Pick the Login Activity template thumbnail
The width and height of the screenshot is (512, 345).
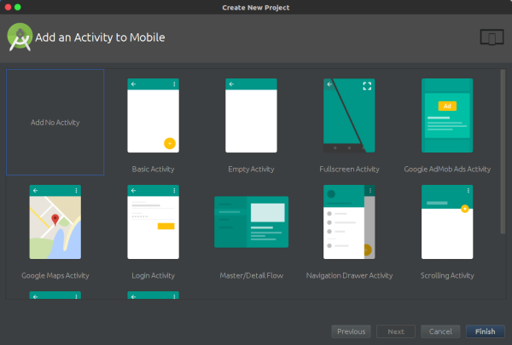tap(153, 222)
